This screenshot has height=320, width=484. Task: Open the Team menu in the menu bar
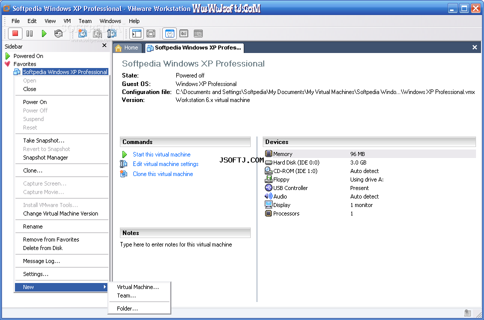point(85,21)
